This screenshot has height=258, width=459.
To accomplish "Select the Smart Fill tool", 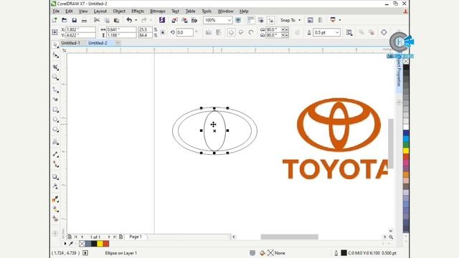I will (x=55, y=219).
